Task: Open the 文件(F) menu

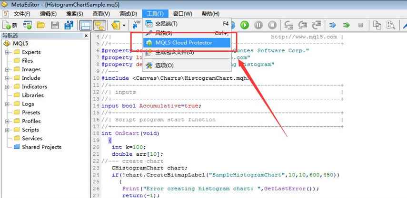Action: click(x=22, y=14)
